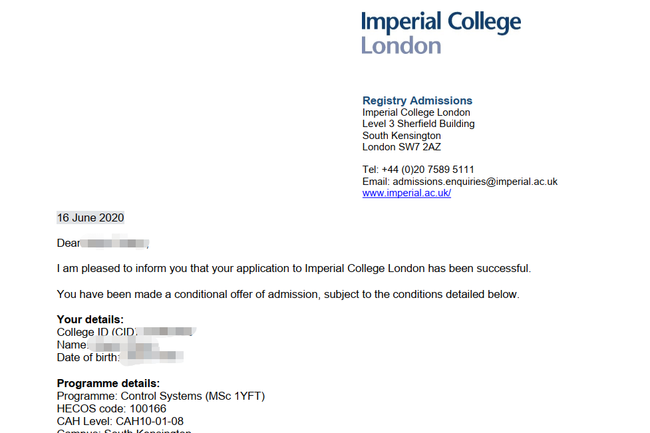Click the sentence about the successful application
This screenshot has width=650, height=433.
pos(294,269)
